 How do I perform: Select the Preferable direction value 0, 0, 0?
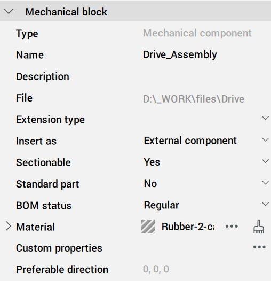point(156,269)
